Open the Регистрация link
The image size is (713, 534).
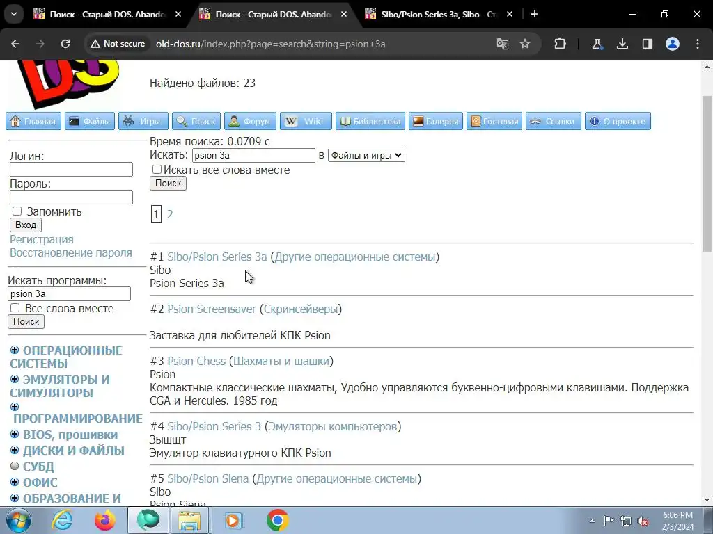(42, 239)
